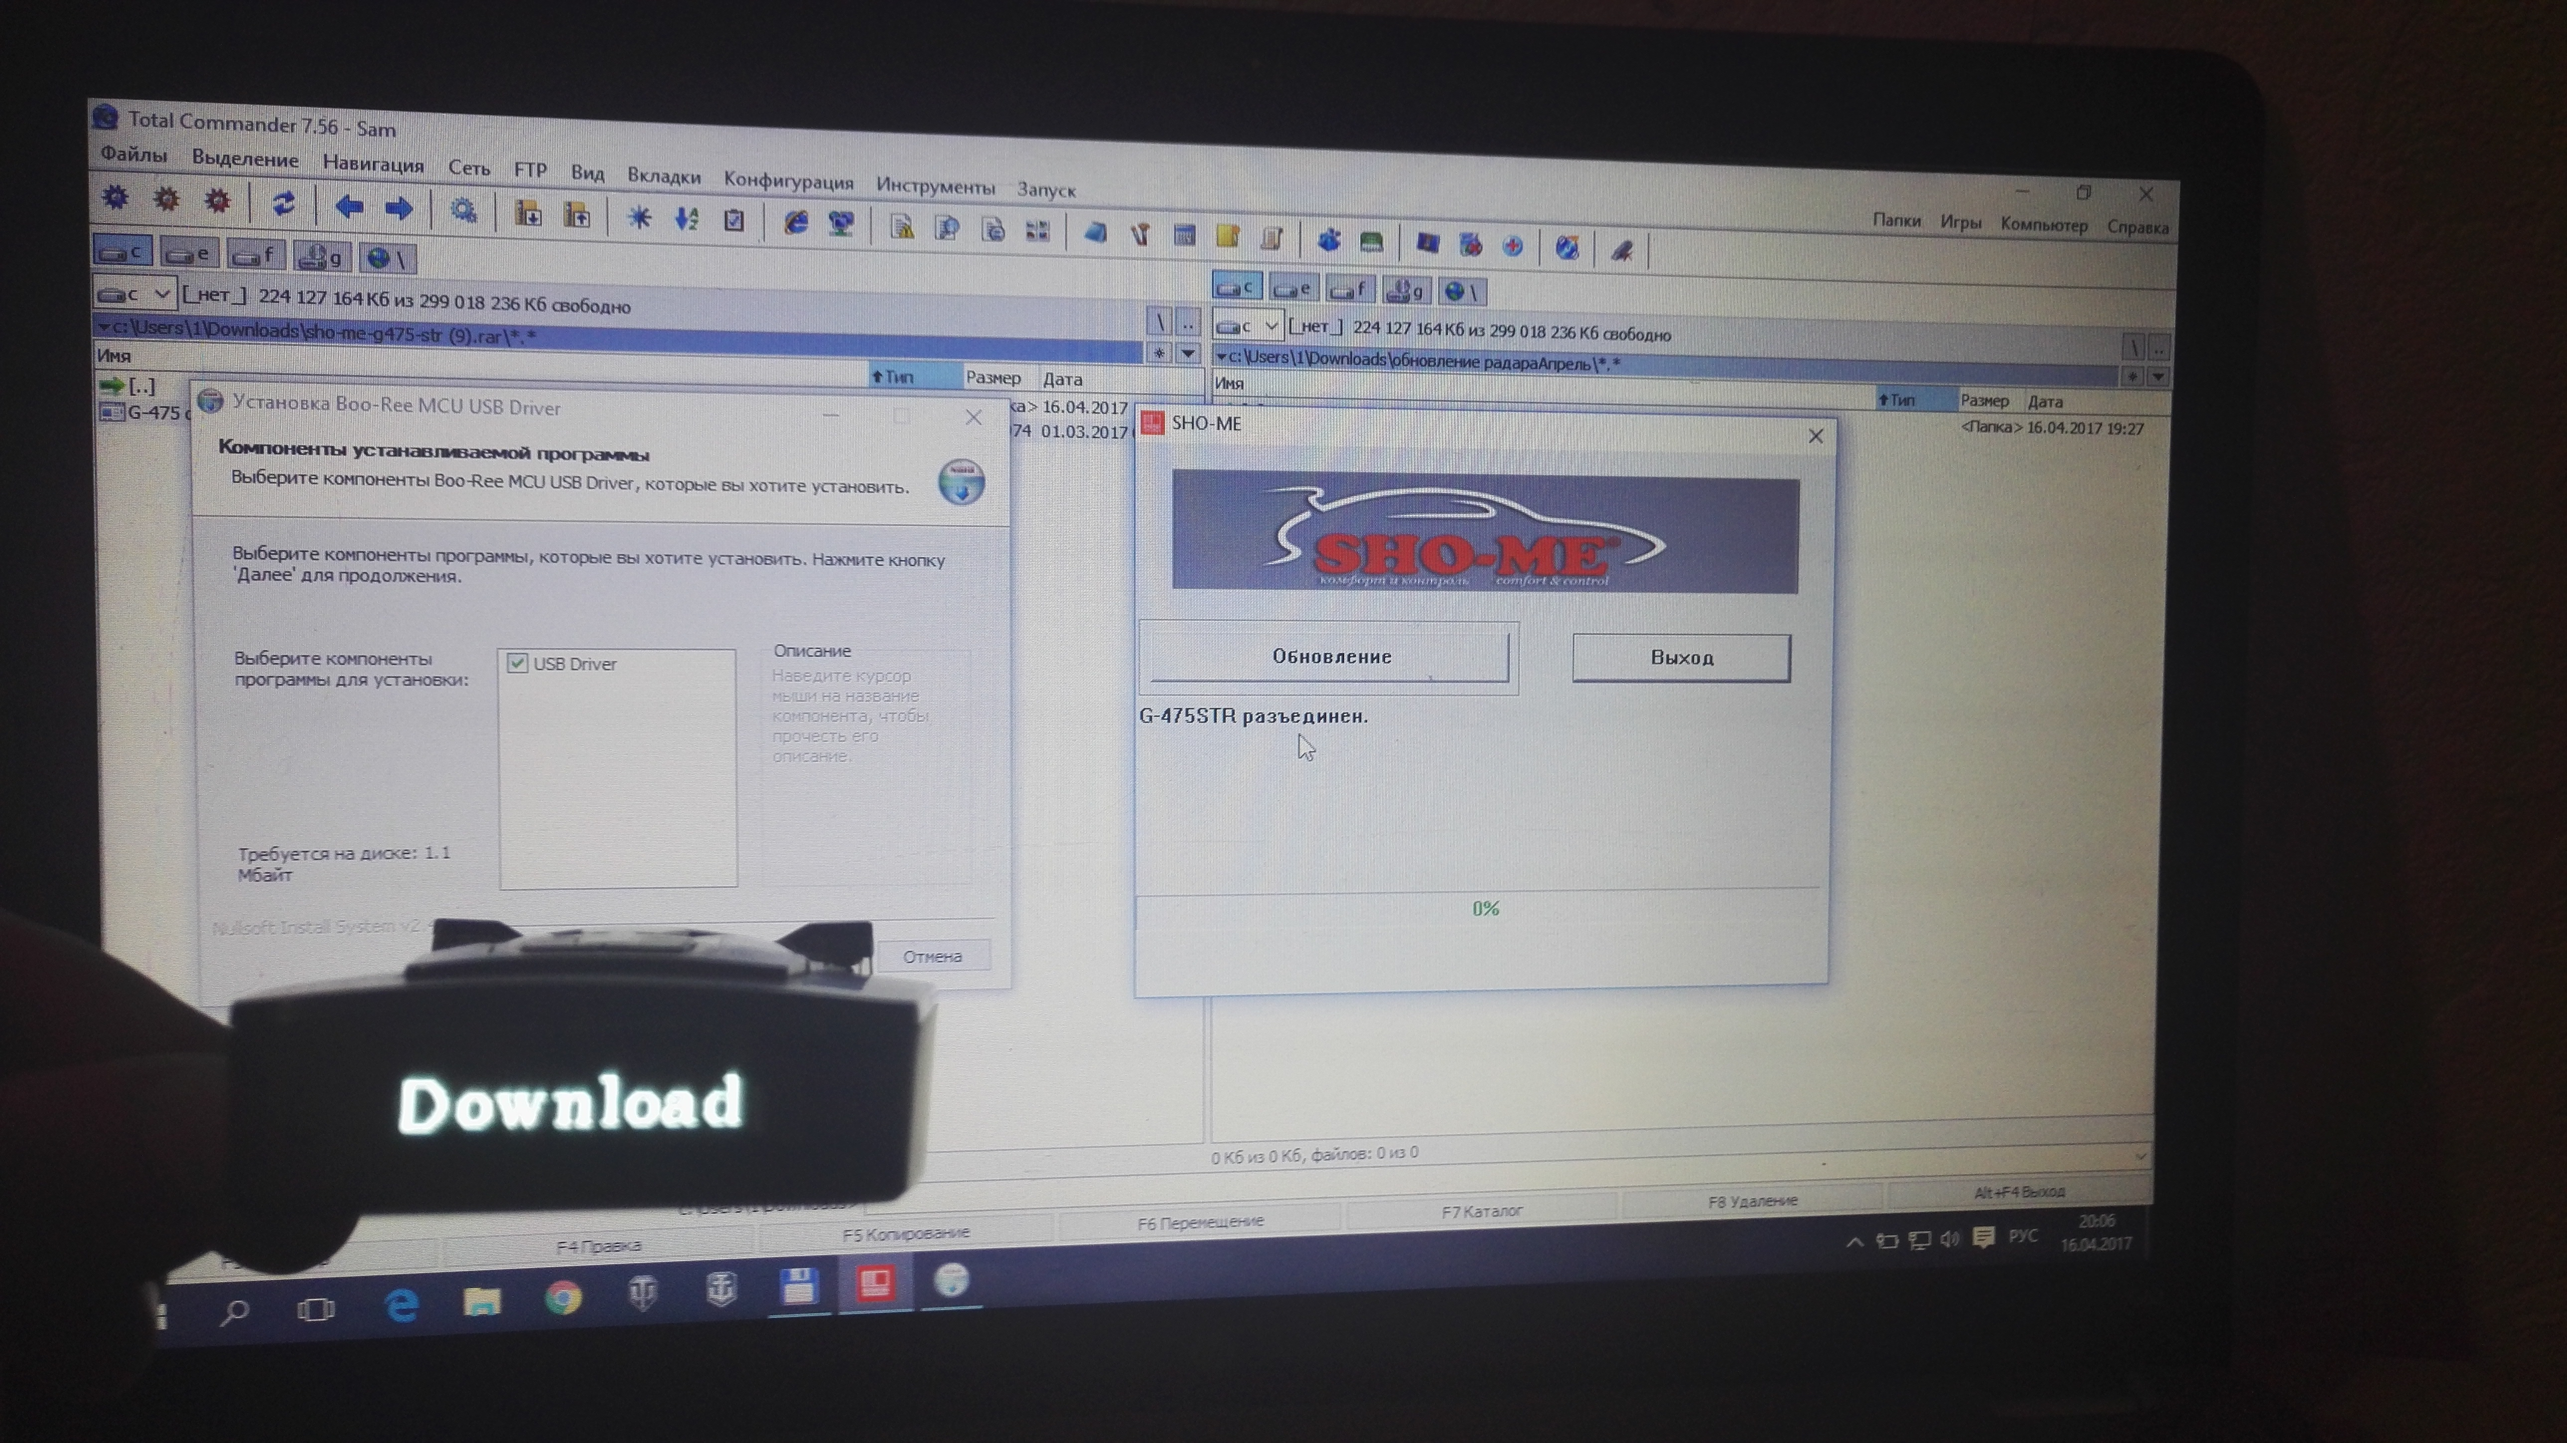Viewport: 2567px width, 1443px height.
Task: Toggle the USB Driver component checkbox
Action: [x=516, y=663]
